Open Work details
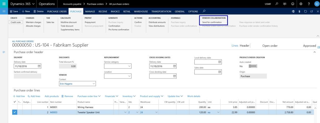The image size is (320, 123). [x=194, y=96]
